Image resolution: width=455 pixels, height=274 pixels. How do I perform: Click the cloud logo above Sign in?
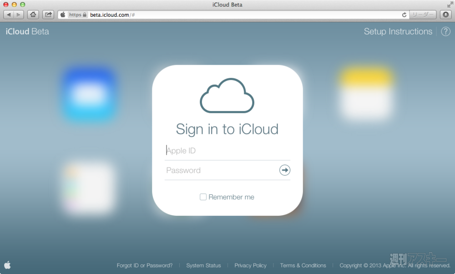pos(227,96)
